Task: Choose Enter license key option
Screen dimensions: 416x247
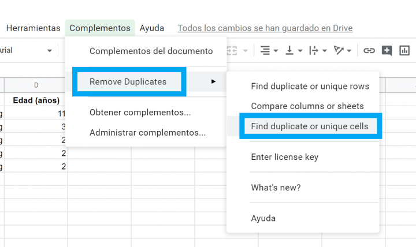Action: (284, 157)
